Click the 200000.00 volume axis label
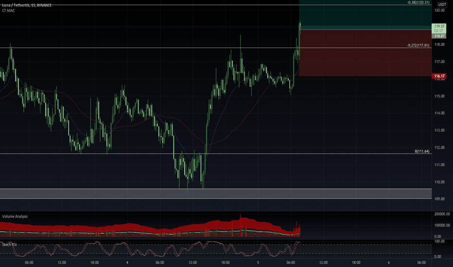The image size is (453, 267). (x=442, y=214)
